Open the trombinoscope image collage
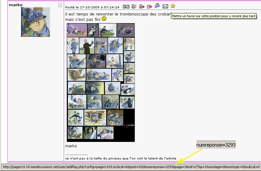 pyautogui.click(x=101, y=82)
